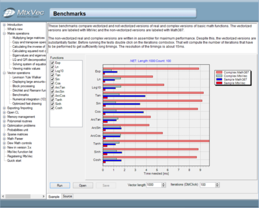This screenshot has width=259, height=208.
Task: Toggle the ArcTan function checkbox
Action: click(x=52, y=87)
